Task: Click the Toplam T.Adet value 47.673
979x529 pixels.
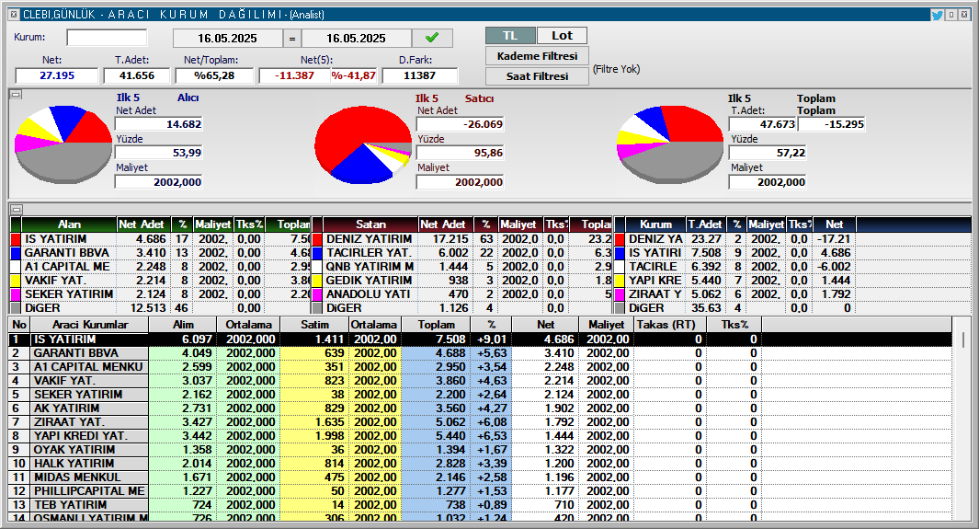Action: pos(763,124)
